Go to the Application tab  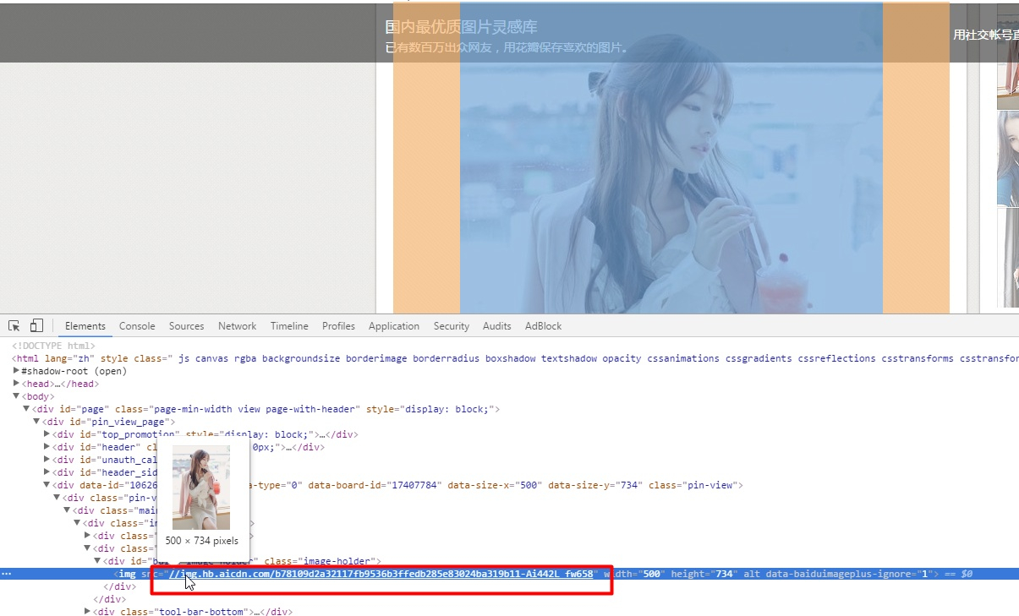[x=393, y=326]
